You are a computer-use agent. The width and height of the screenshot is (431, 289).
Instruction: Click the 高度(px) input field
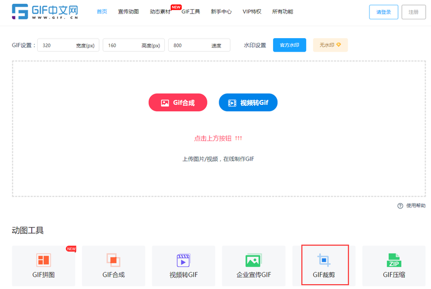pos(134,45)
